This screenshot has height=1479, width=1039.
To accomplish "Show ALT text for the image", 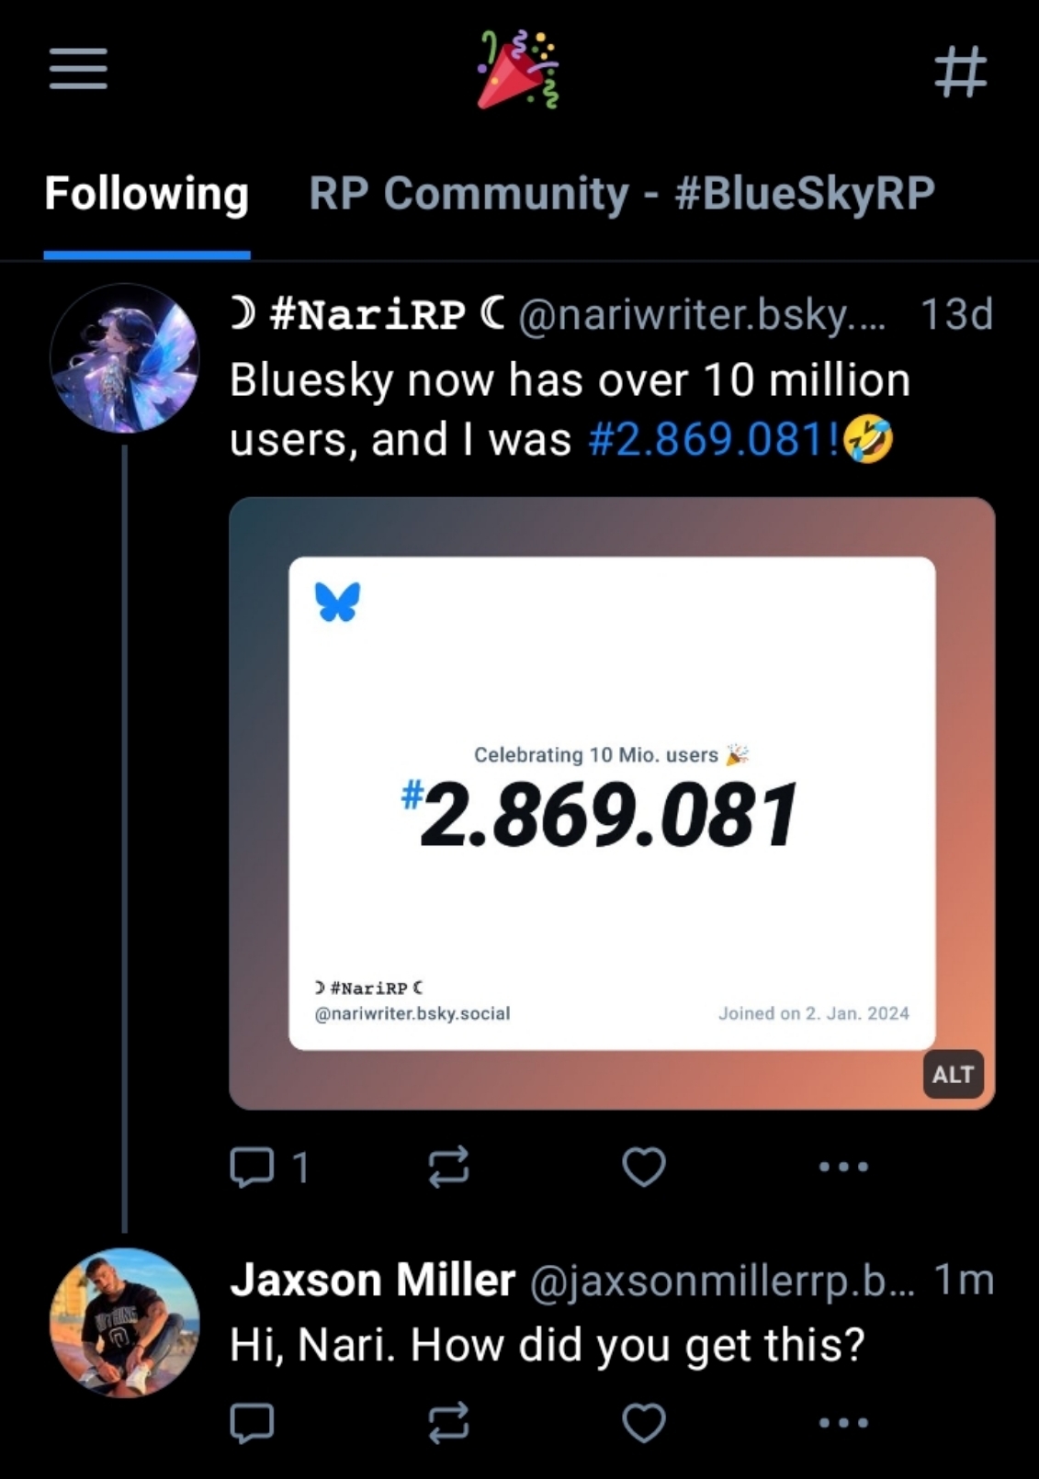I will 952,1074.
